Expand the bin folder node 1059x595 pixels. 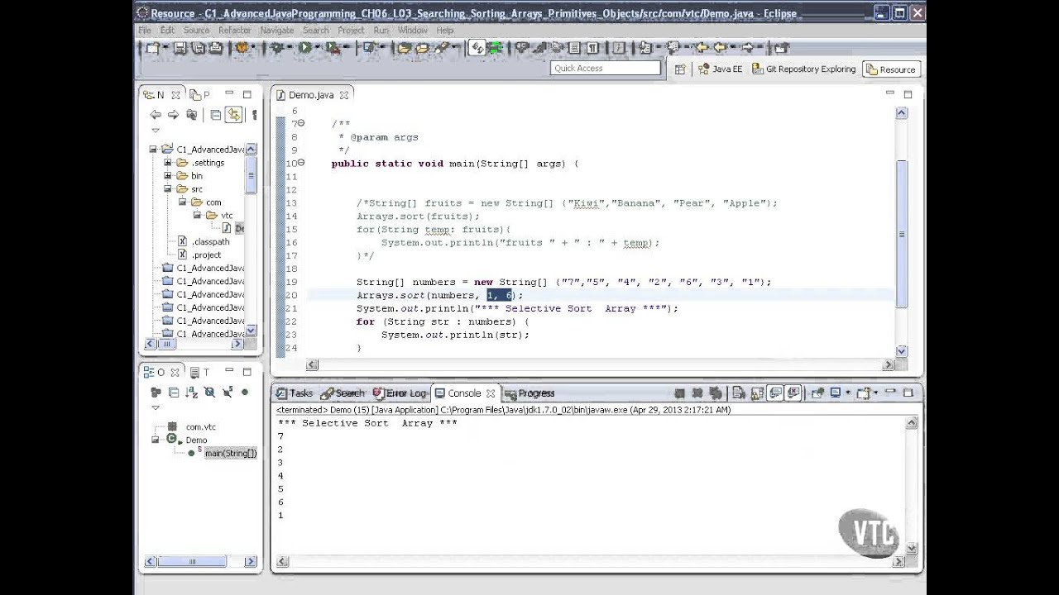167,176
